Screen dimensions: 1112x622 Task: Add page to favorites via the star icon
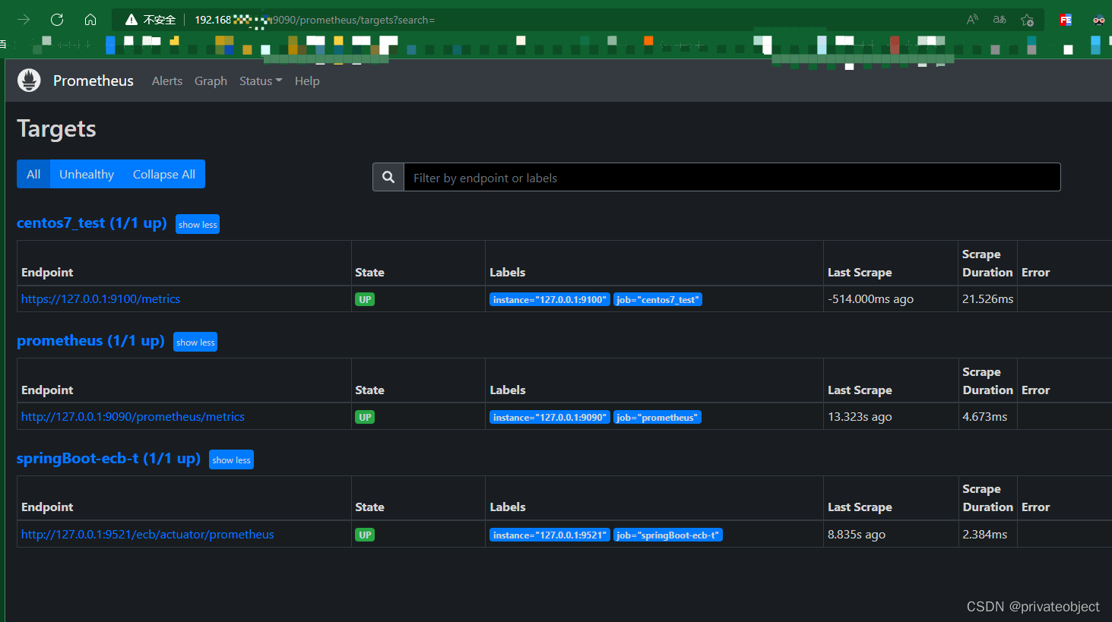pos(1027,20)
